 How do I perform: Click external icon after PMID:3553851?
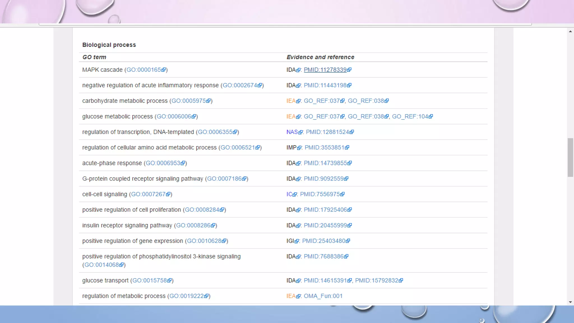click(347, 148)
